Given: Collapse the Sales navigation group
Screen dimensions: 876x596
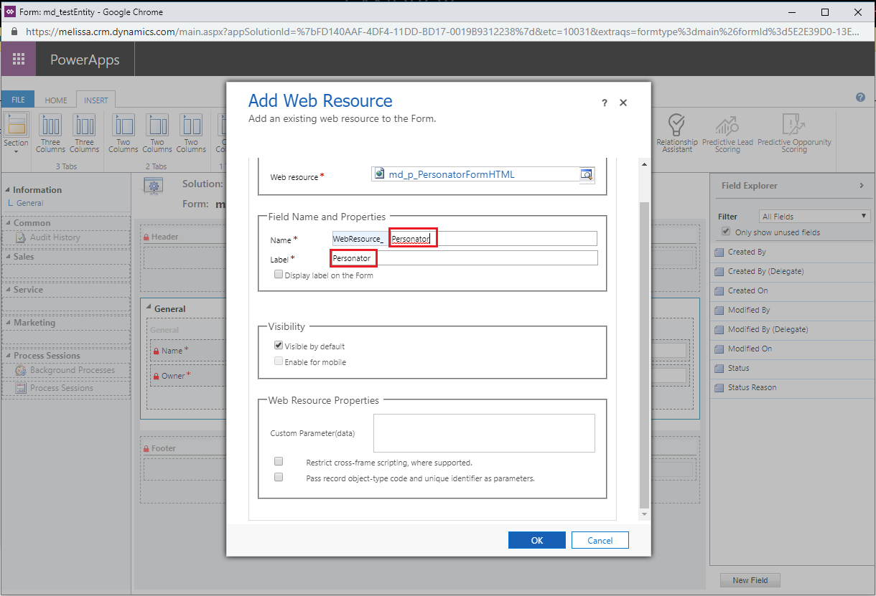Looking at the screenshot, I should coord(8,257).
